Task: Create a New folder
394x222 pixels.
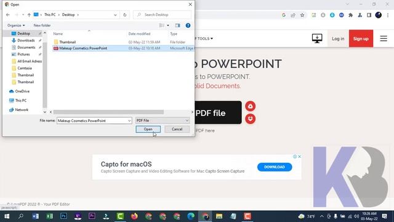Action: coord(42,25)
